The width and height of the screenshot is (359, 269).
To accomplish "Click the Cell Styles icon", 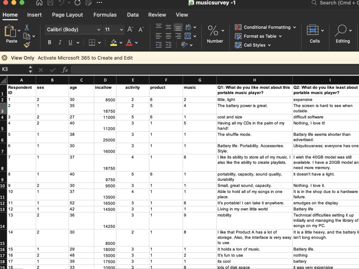I will click(238, 45).
